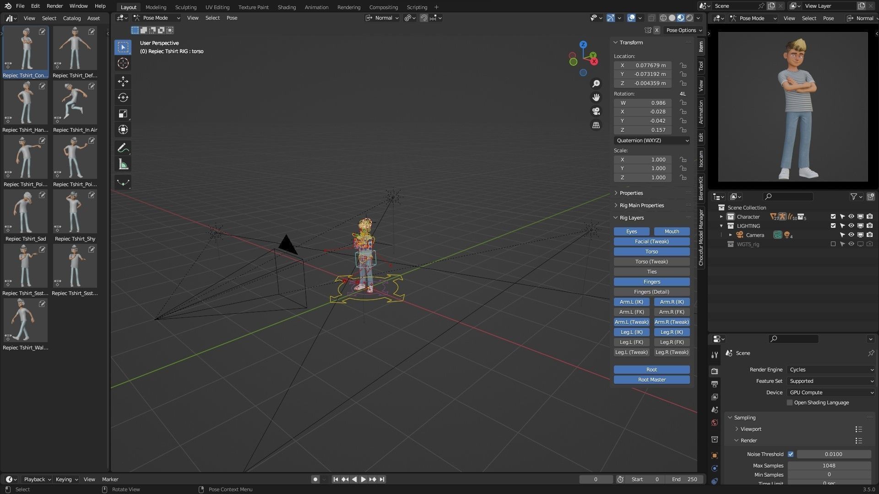Expand the Viewport sampling section
Screen dimensions: 879x494
tap(751, 429)
